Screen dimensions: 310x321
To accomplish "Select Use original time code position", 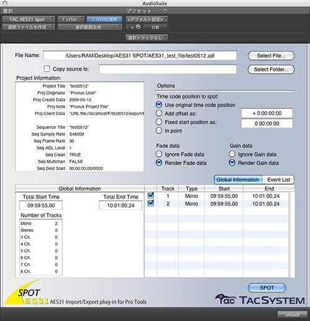I will pyautogui.click(x=159, y=105).
